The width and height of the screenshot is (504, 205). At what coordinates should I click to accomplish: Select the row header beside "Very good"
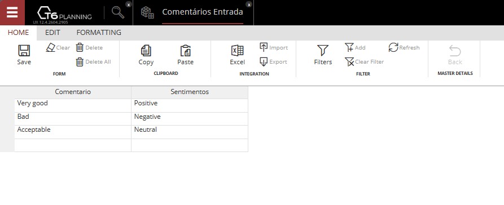(x=7, y=105)
